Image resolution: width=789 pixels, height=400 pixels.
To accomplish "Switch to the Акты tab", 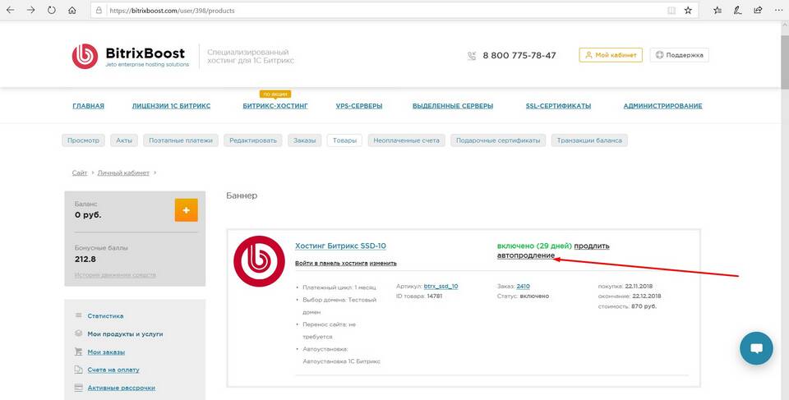I will (x=124, y=140).
